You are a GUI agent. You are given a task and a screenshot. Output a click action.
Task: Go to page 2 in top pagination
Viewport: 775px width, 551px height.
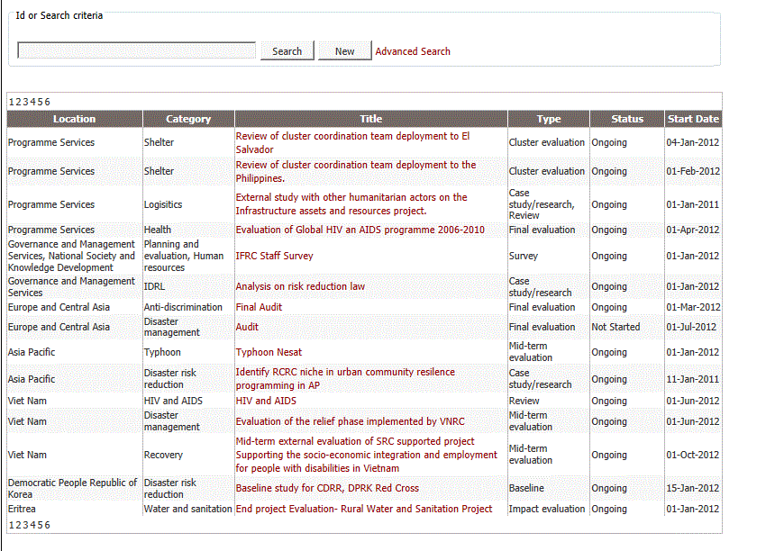pyautogui.click(x=18, y=102)
